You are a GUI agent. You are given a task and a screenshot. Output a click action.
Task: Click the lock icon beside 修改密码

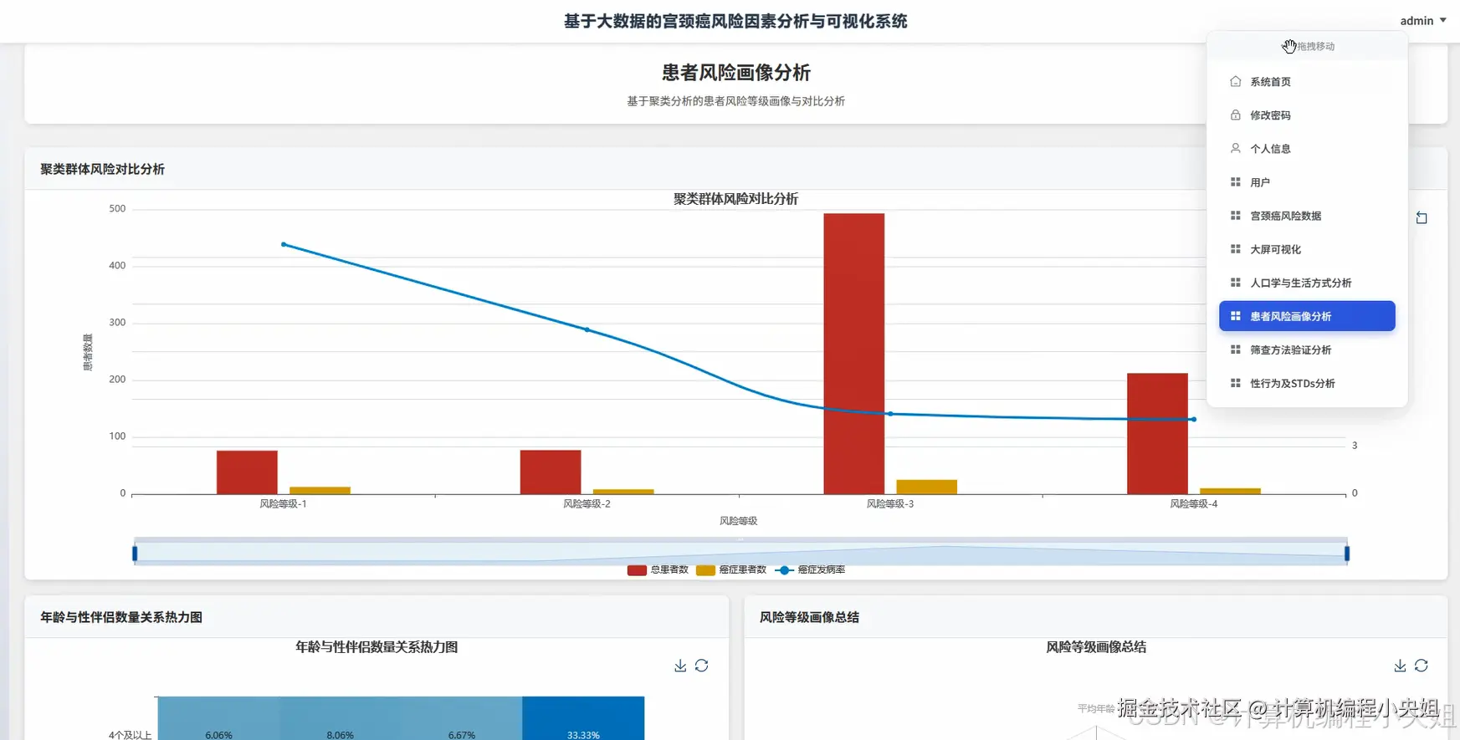pos(1235,115)
